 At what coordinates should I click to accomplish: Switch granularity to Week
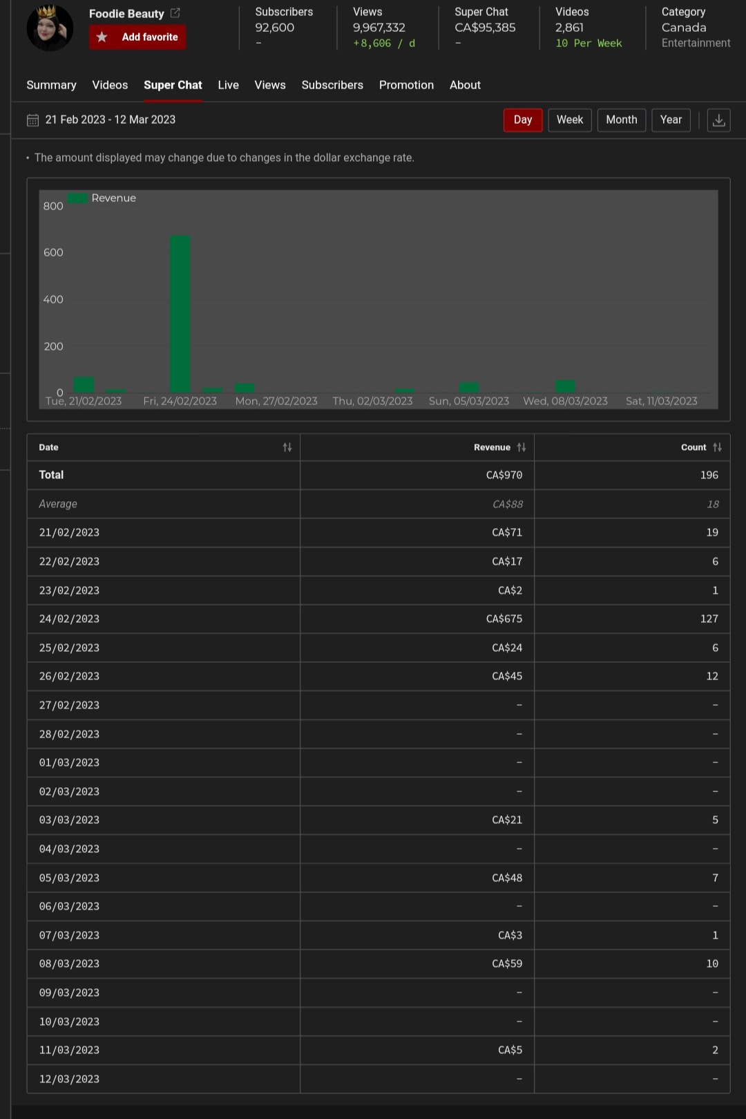point(570,120)
